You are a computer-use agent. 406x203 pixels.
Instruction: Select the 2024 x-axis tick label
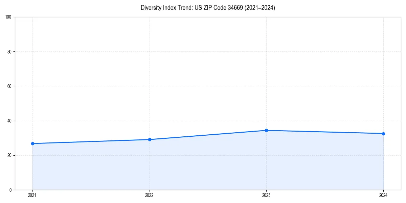click(383, 195)
